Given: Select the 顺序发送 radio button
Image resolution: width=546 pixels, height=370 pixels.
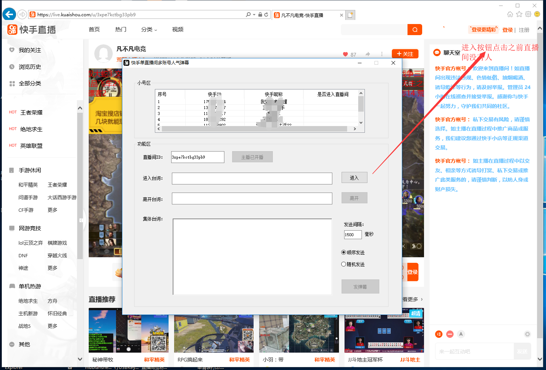Looking at the screenshot, I should click(343, 252).
